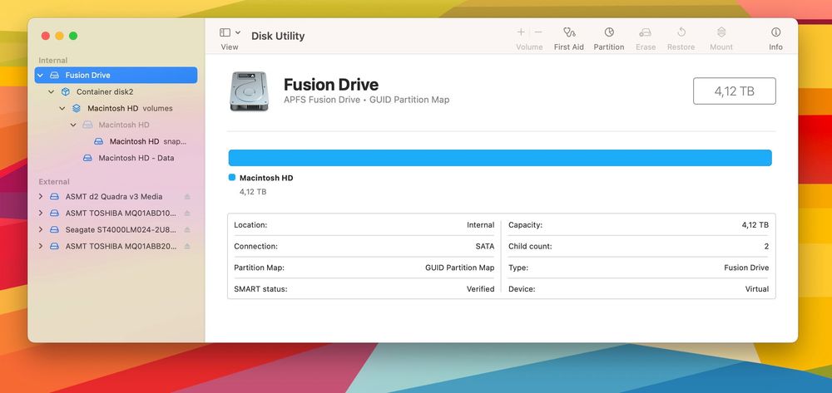Remove a volume with the minus icon
This screenshot has height=393, width=832.
click(x=538, y=32)
